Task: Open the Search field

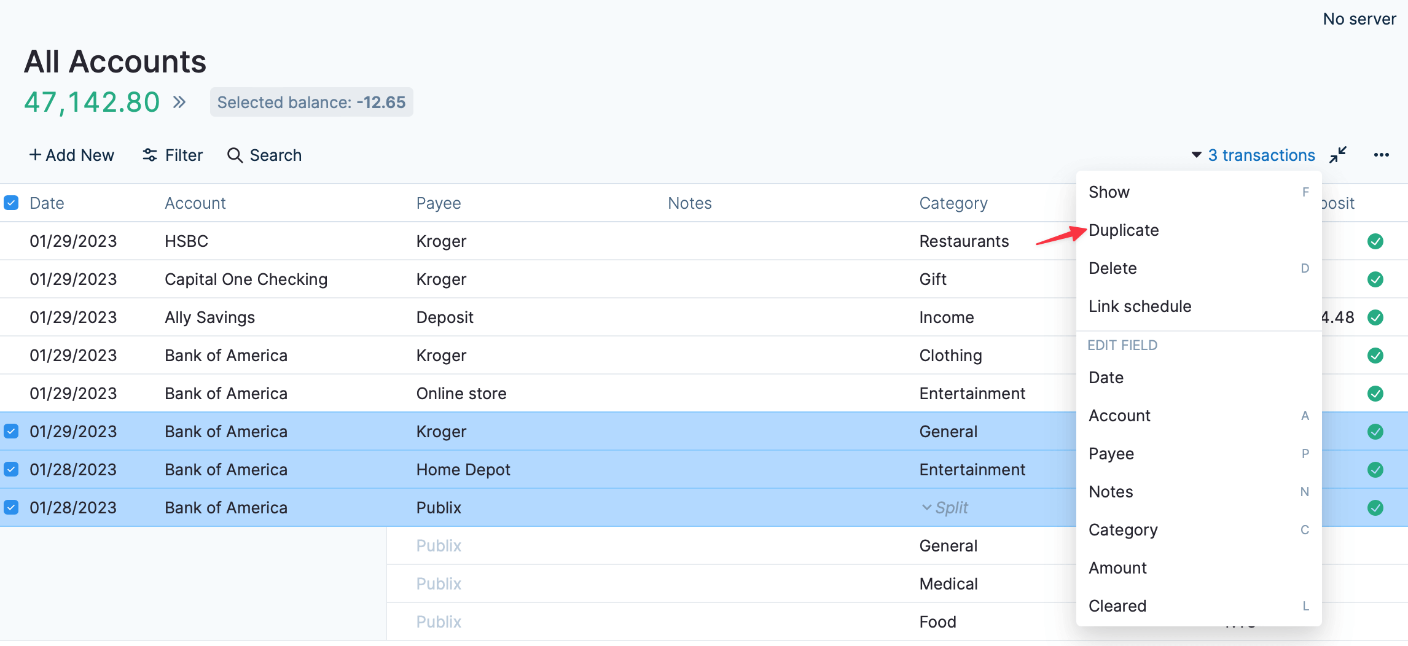Action: pos(264,155)
